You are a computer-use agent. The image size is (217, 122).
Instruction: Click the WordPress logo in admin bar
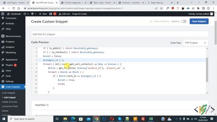[x=3, y=14]
